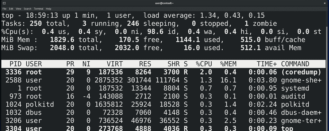
Task: Click the NI column header
Action: [x=86, y=64]
